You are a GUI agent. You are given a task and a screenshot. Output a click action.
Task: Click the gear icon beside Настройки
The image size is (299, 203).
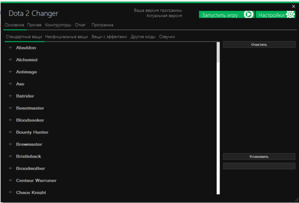(x=290, y=14)
